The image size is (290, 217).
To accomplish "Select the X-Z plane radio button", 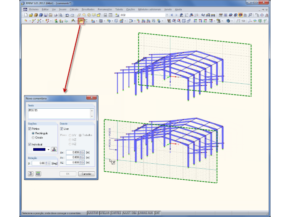I will click(x=70, y=144).
